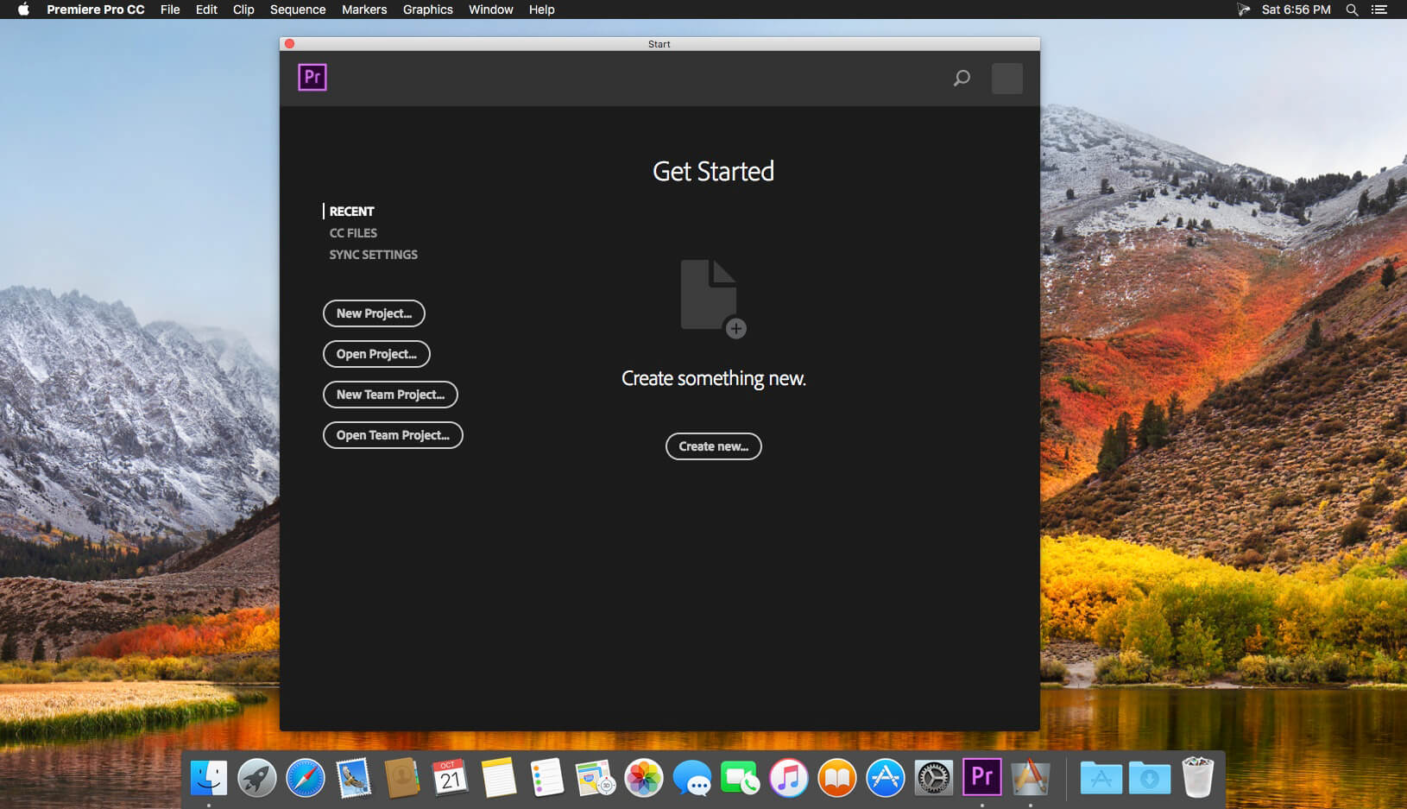Open the Markers menu
1407x809 pixels.
[364, 9]
